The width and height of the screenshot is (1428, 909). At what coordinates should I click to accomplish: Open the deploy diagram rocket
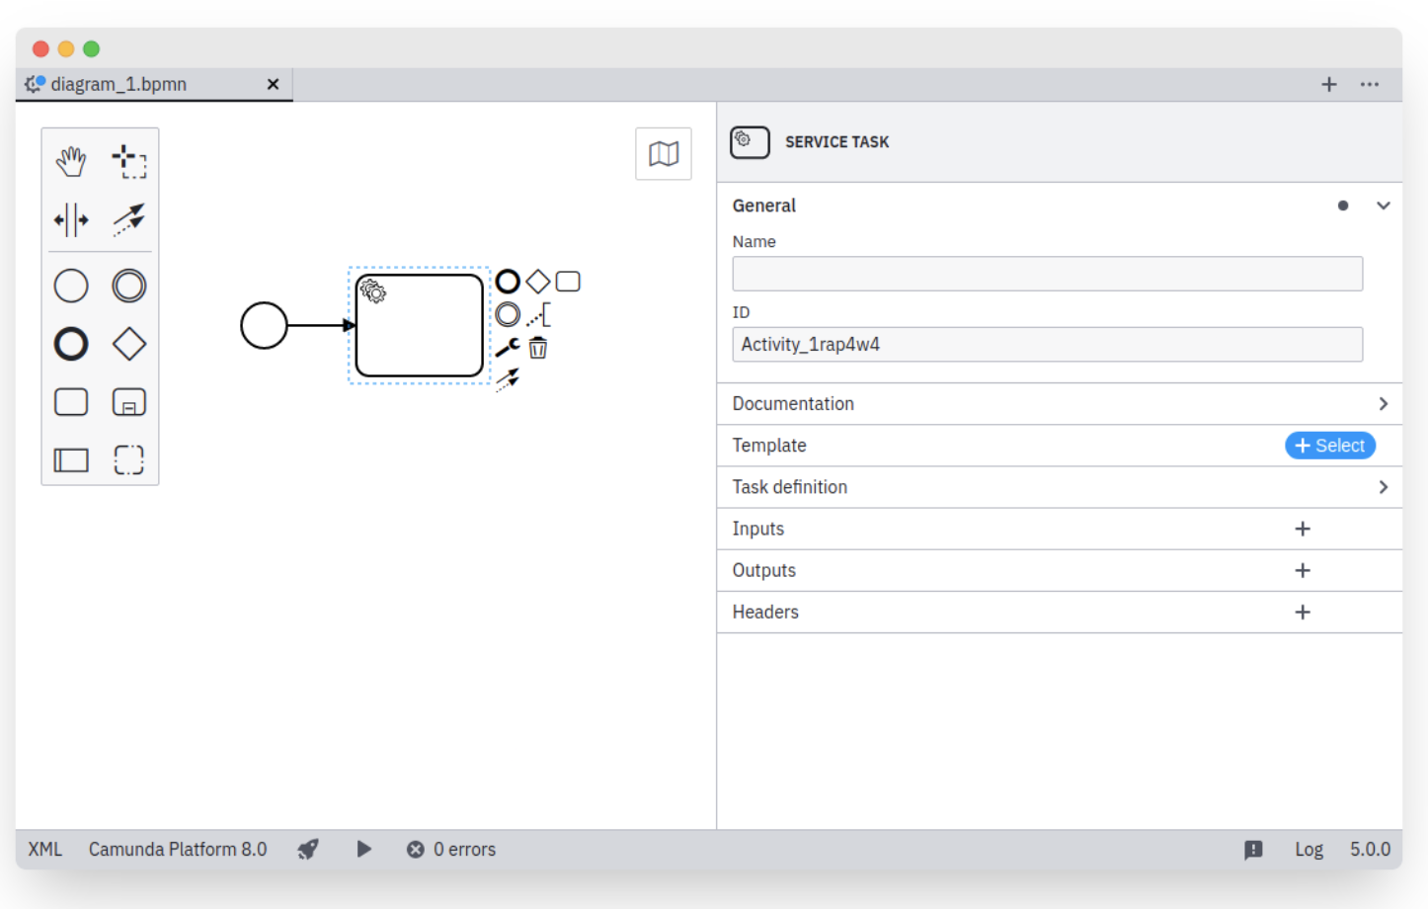pyautogui.click(x=309, y=850)
